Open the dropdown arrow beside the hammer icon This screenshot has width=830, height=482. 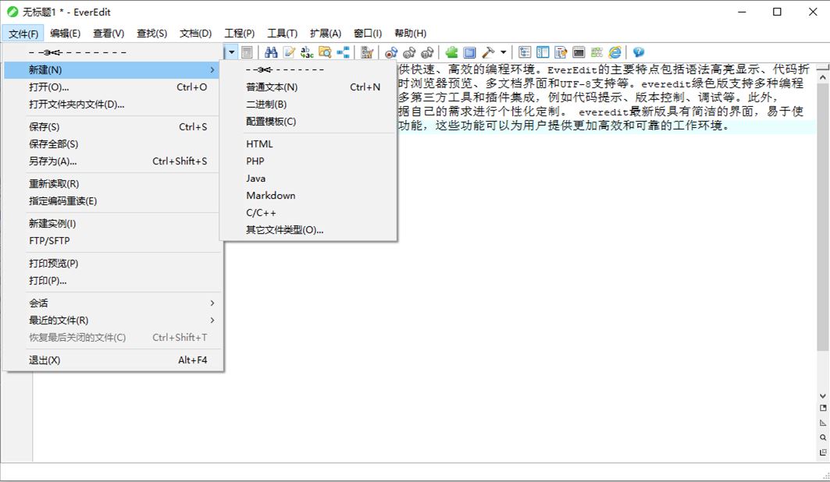[x=504, y=52]
